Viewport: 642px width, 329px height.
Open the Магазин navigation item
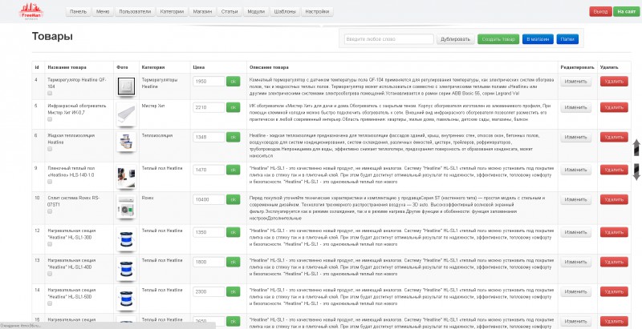203,12
